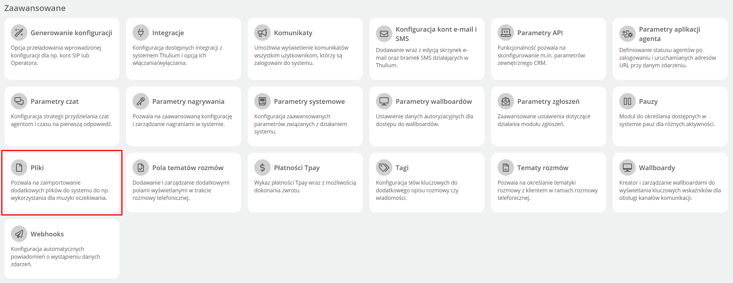Click the Webhooks paper plane icon

pos(19,234)
